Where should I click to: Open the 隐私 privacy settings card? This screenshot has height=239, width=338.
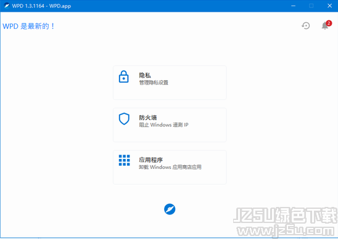pos(170,83)
